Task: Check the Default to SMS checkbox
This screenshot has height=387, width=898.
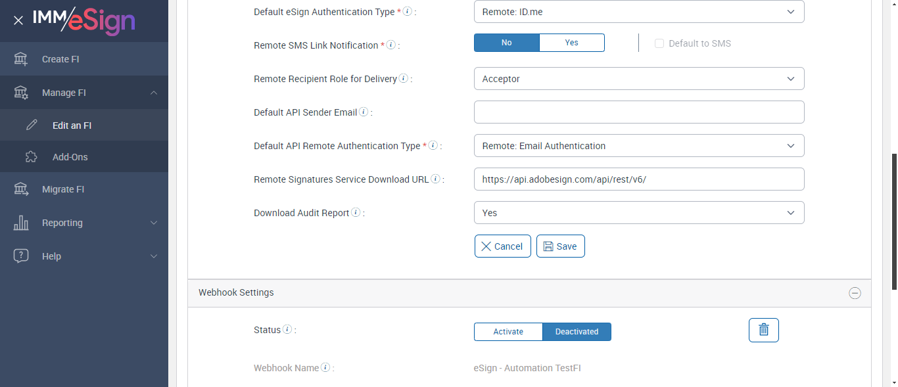Action: pos(659,43)
